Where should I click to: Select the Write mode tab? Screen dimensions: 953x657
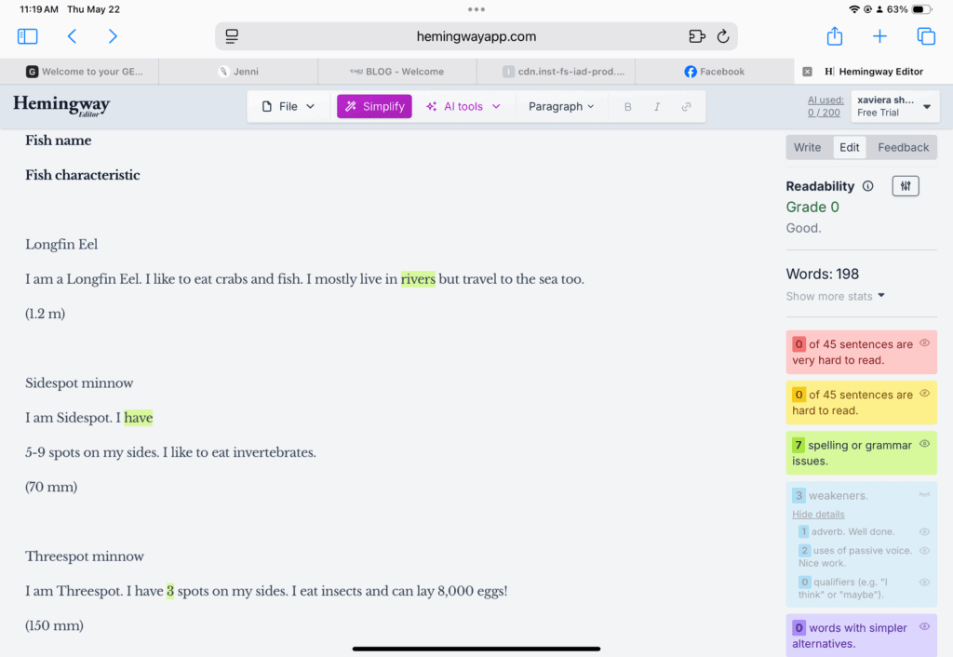click(807, 148)
